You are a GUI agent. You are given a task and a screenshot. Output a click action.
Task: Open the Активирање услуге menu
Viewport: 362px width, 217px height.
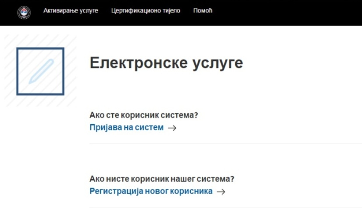[71, 11]
